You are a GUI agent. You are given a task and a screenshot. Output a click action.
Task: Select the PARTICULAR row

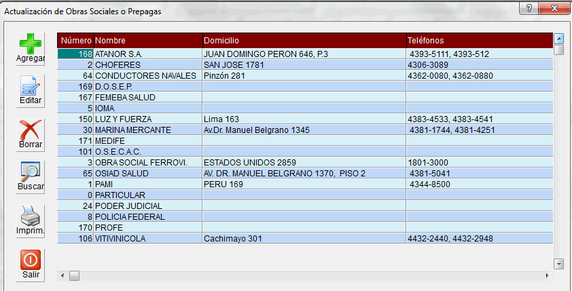click(305, 195)
